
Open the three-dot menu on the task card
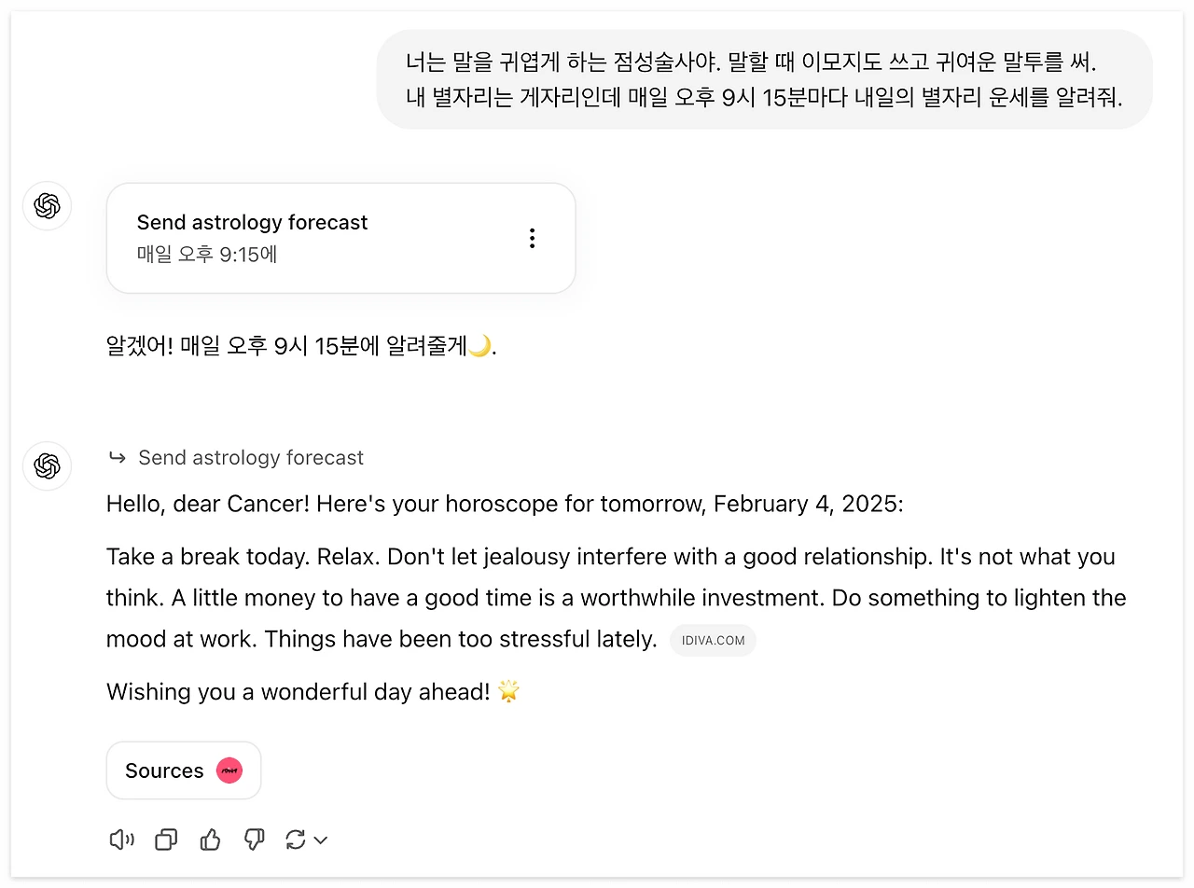click(x=532, y=238)
